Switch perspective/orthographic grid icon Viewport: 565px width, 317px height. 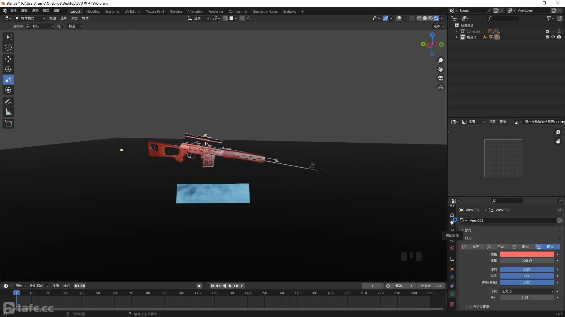tap(441, 87)
